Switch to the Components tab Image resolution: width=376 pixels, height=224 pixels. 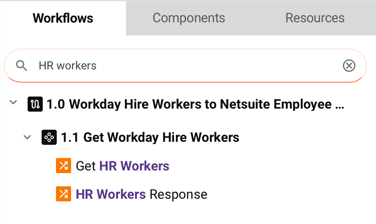[x=189, y=18]
